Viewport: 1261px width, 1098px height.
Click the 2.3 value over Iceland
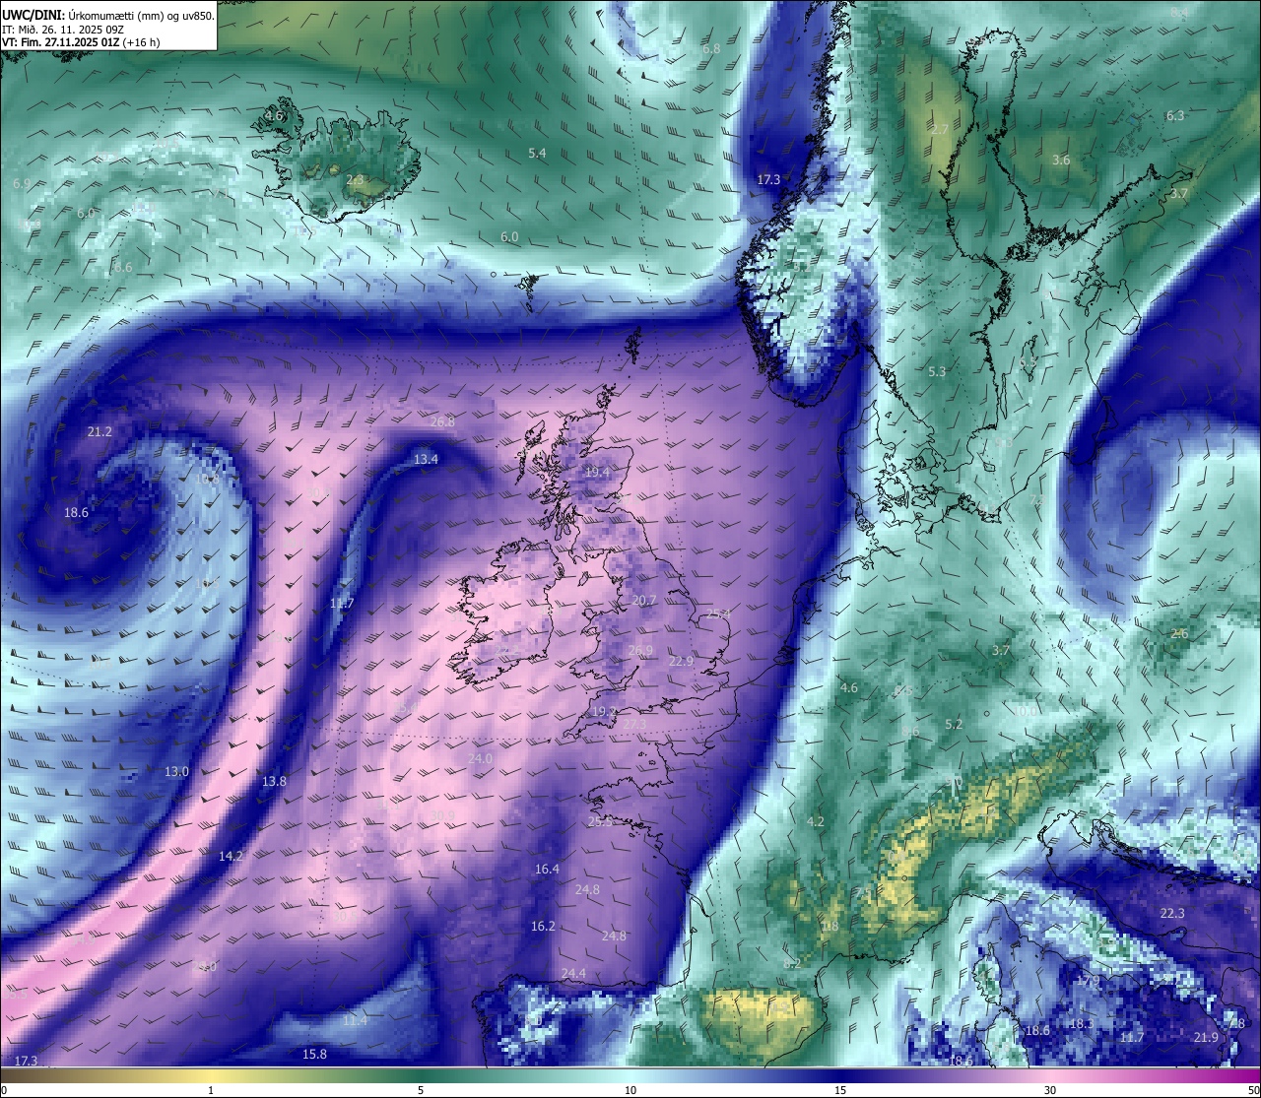(355, 180)
